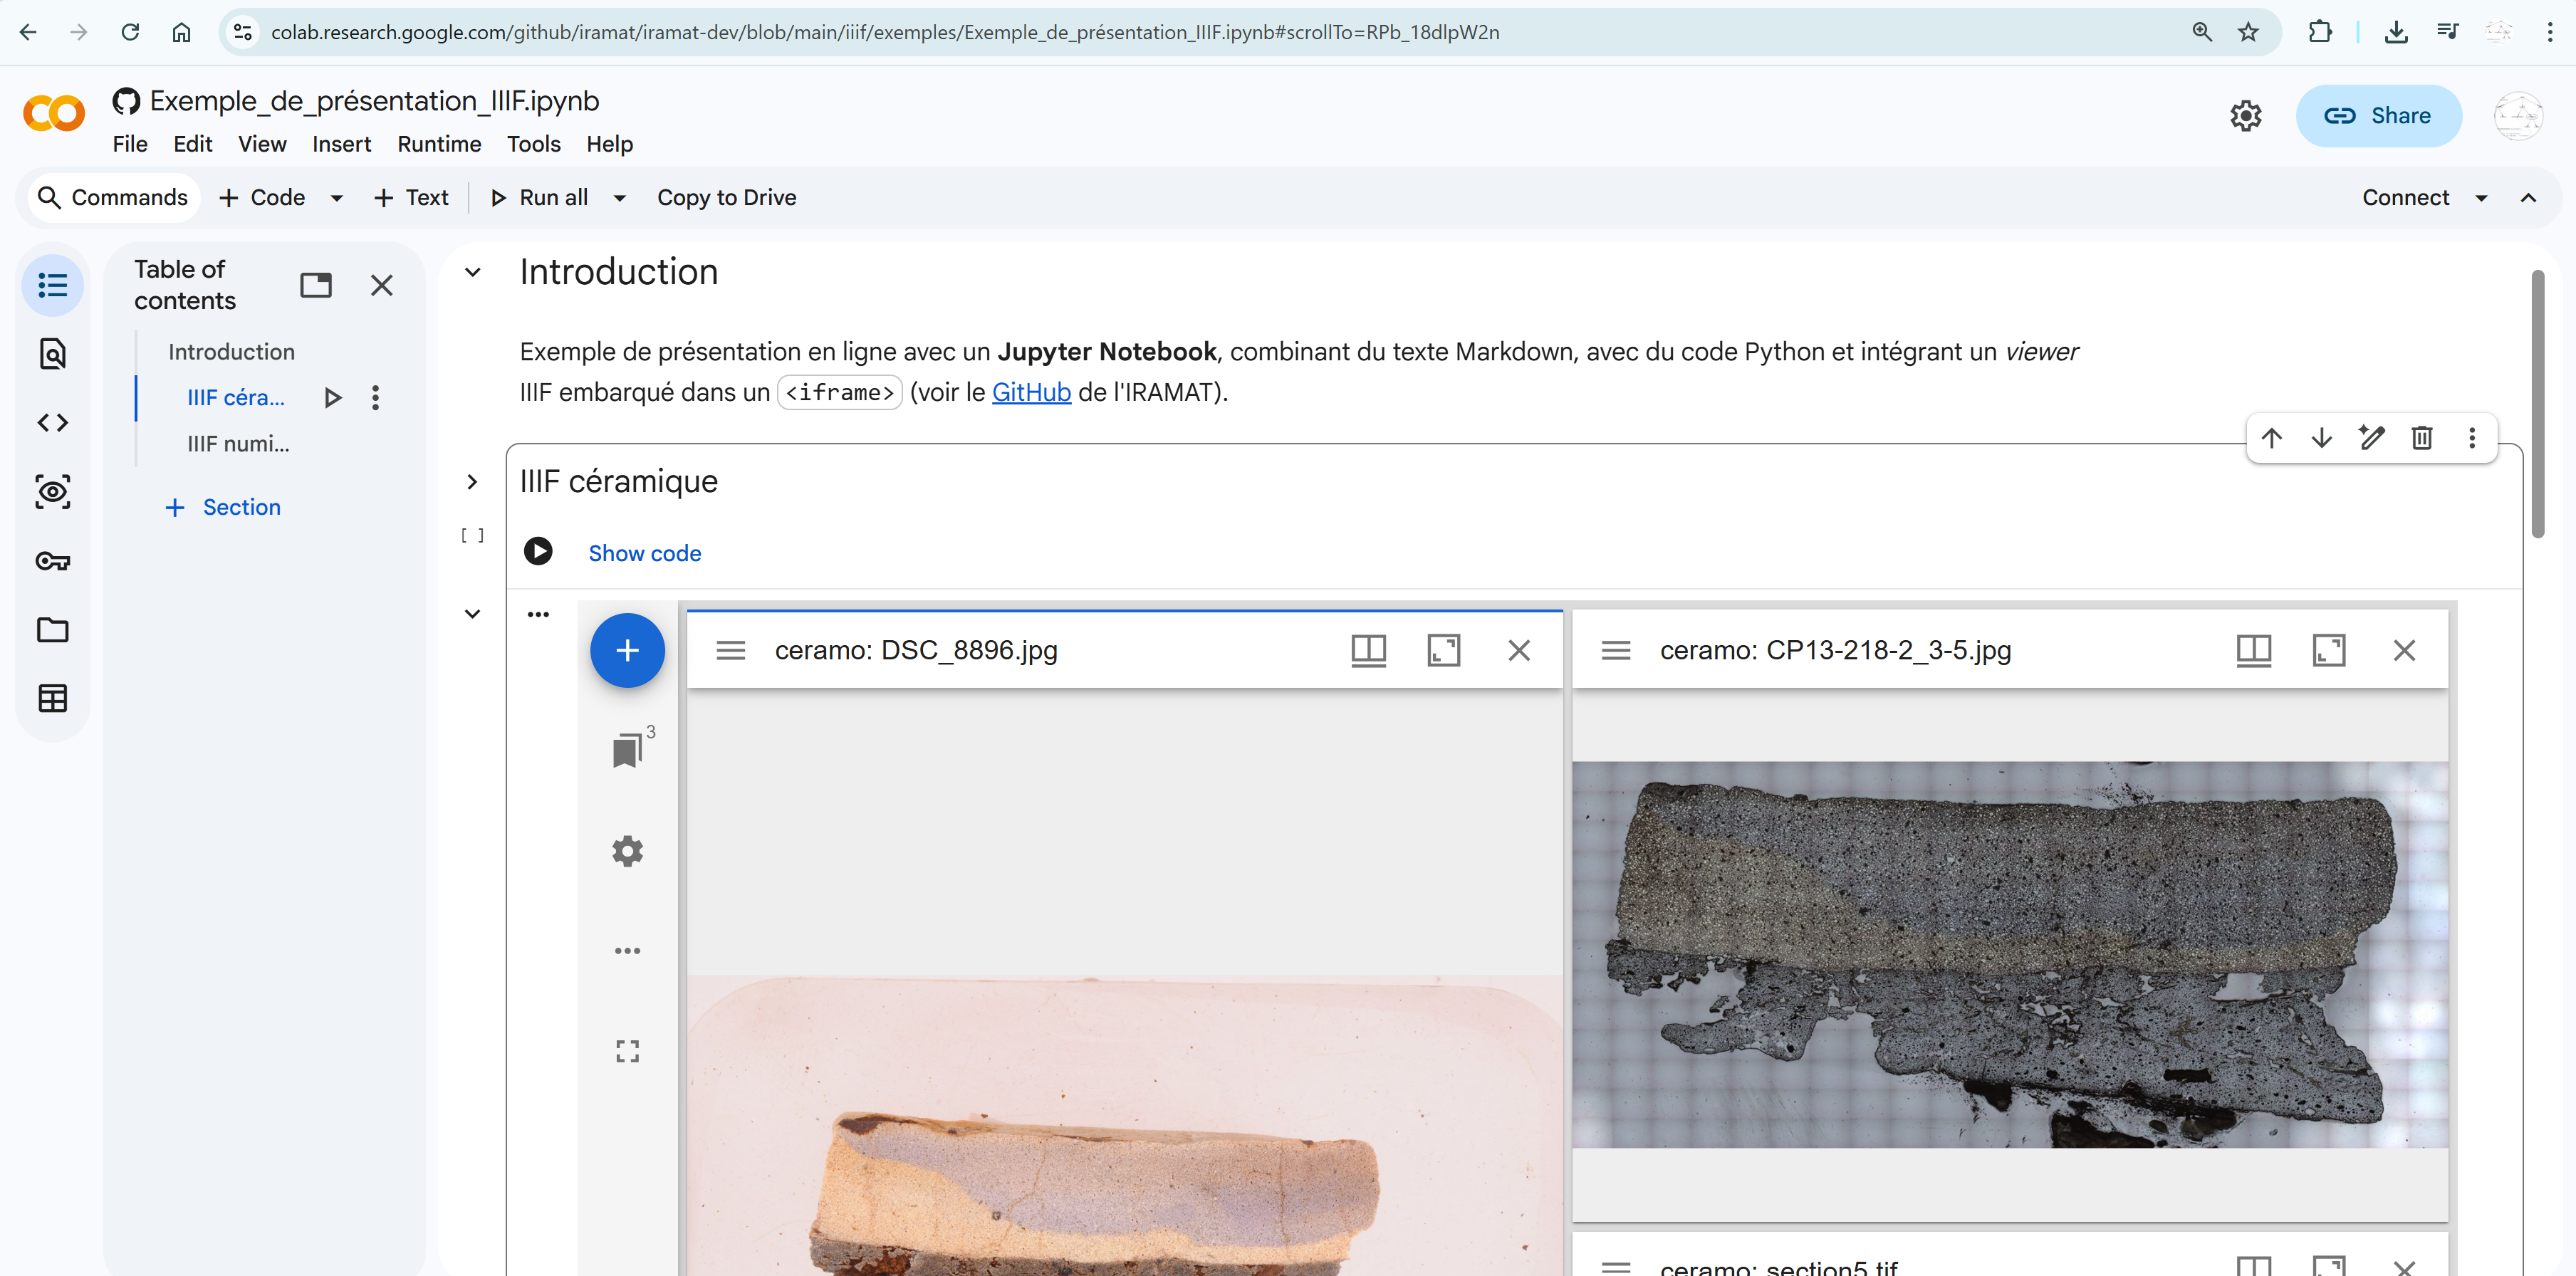Viewport: 2576px width, 1276px height.
Task: Expand the collapsed IIIF céramique section
Action: pyautogui.click(x=472, y=482)
